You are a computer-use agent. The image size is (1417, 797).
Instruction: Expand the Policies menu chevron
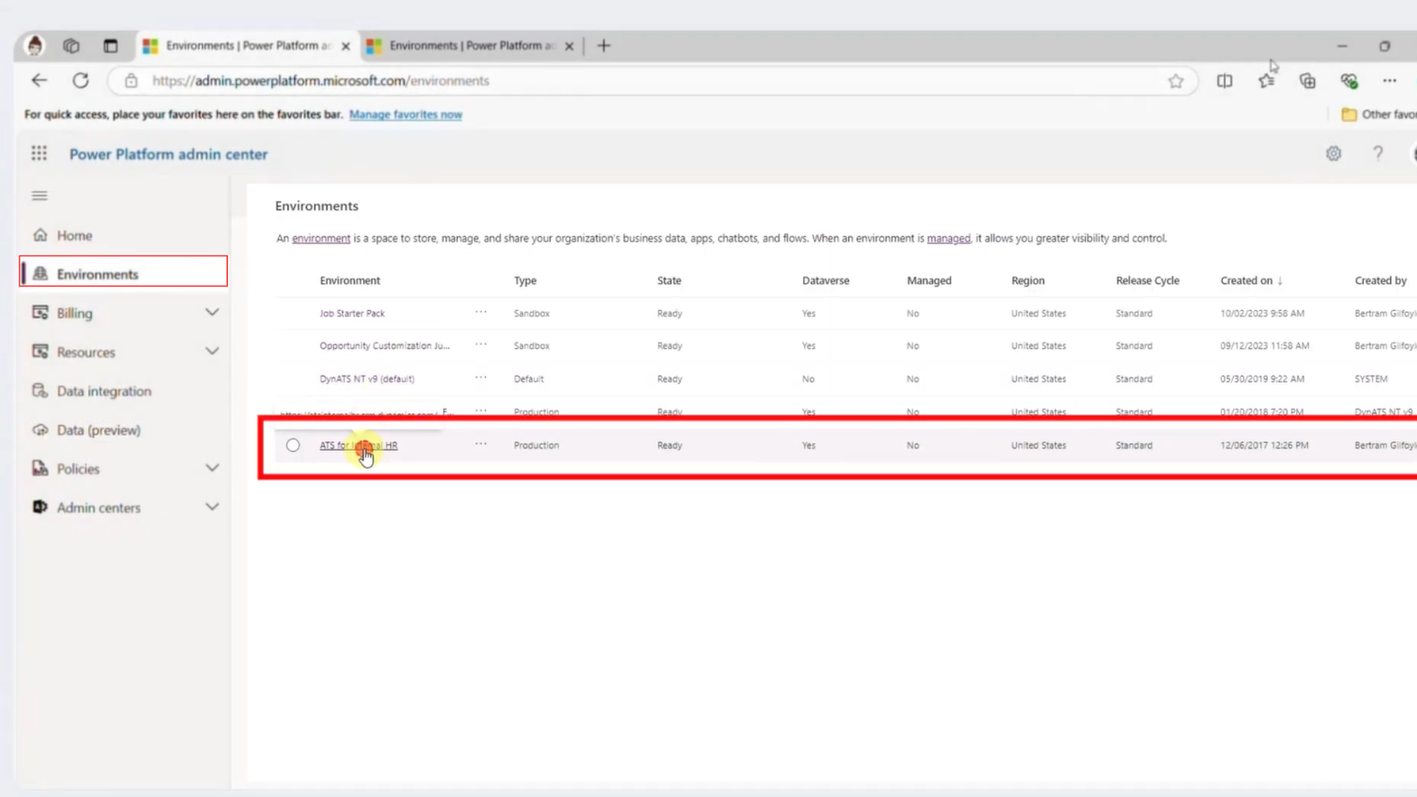point(212,468)
